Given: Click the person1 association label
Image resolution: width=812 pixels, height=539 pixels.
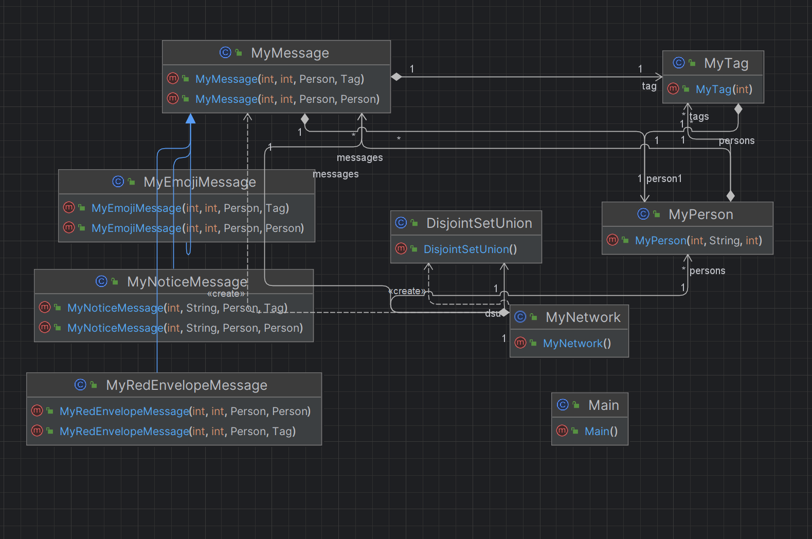Looking at the screenshot, I should [664, 178].
